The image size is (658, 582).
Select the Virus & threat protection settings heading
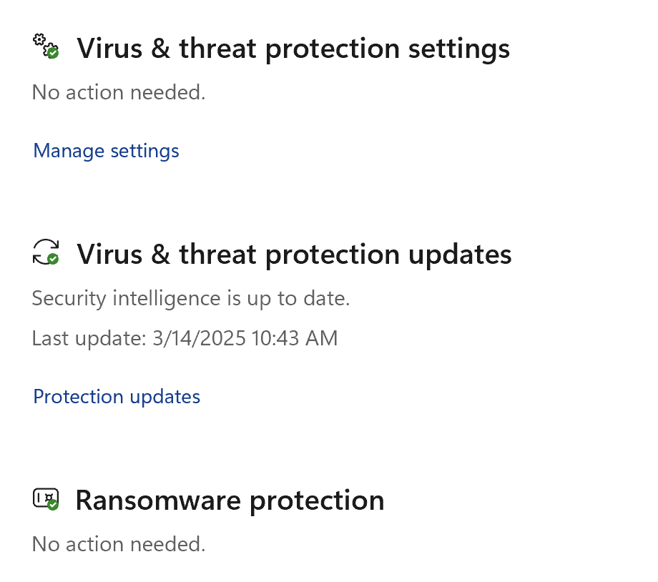coord(293,49)
